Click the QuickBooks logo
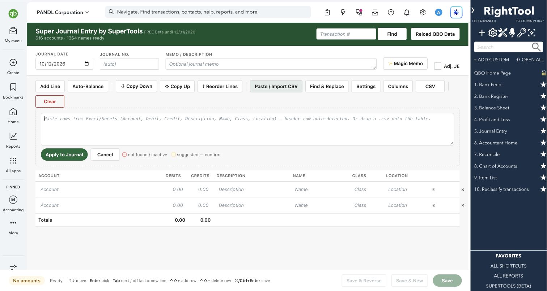The image size is (547, 291). point(13,14)
